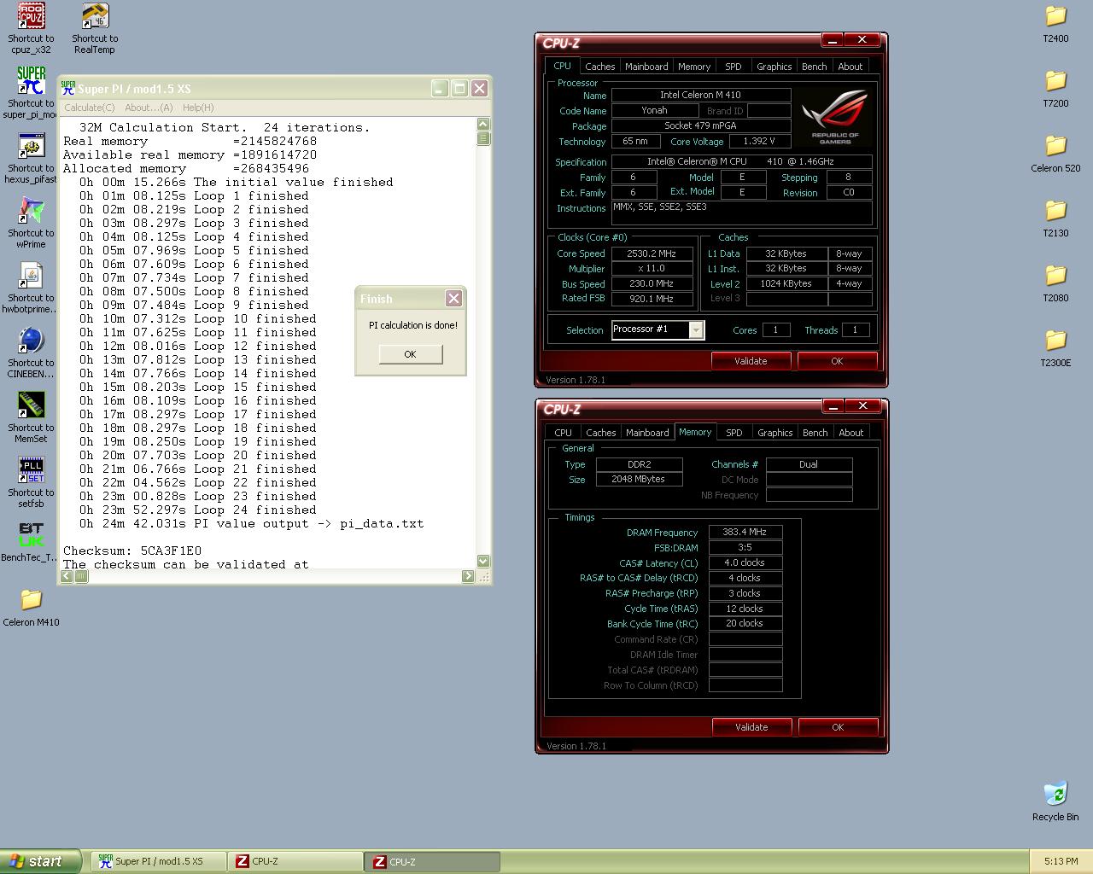
Task: Click OK in the top CPU-Z window
Action: click(837, 361)
